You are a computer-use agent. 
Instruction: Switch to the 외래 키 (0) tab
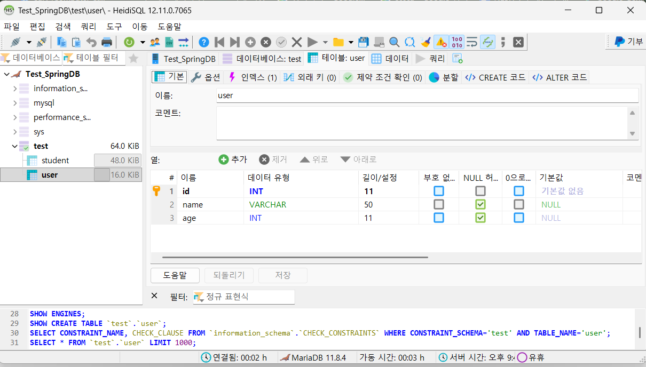pyautogui.click(x=310, y=77)
